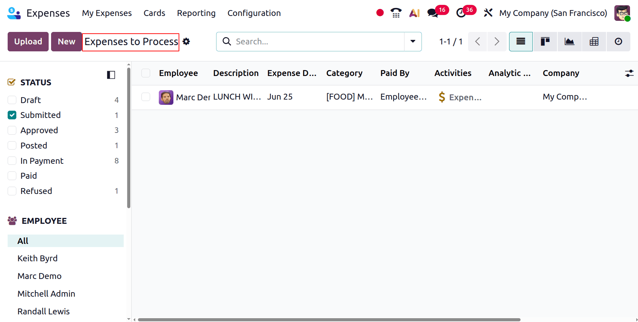Screen dimensions: 638x322
Task: Open the company switcher My Company (San Francisco)
Action: [553, 13]
